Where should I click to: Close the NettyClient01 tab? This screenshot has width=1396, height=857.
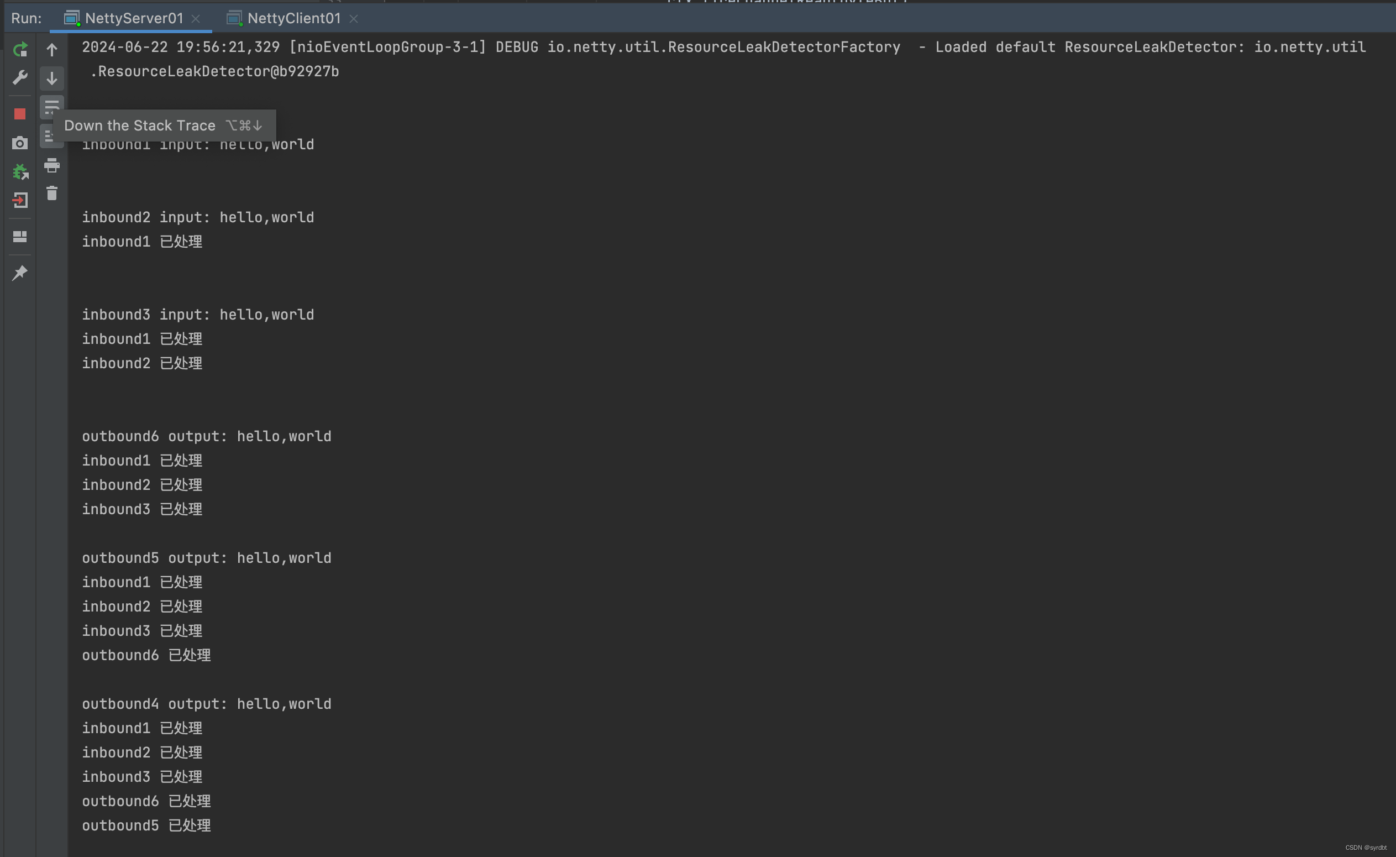(x=354, y=19)
